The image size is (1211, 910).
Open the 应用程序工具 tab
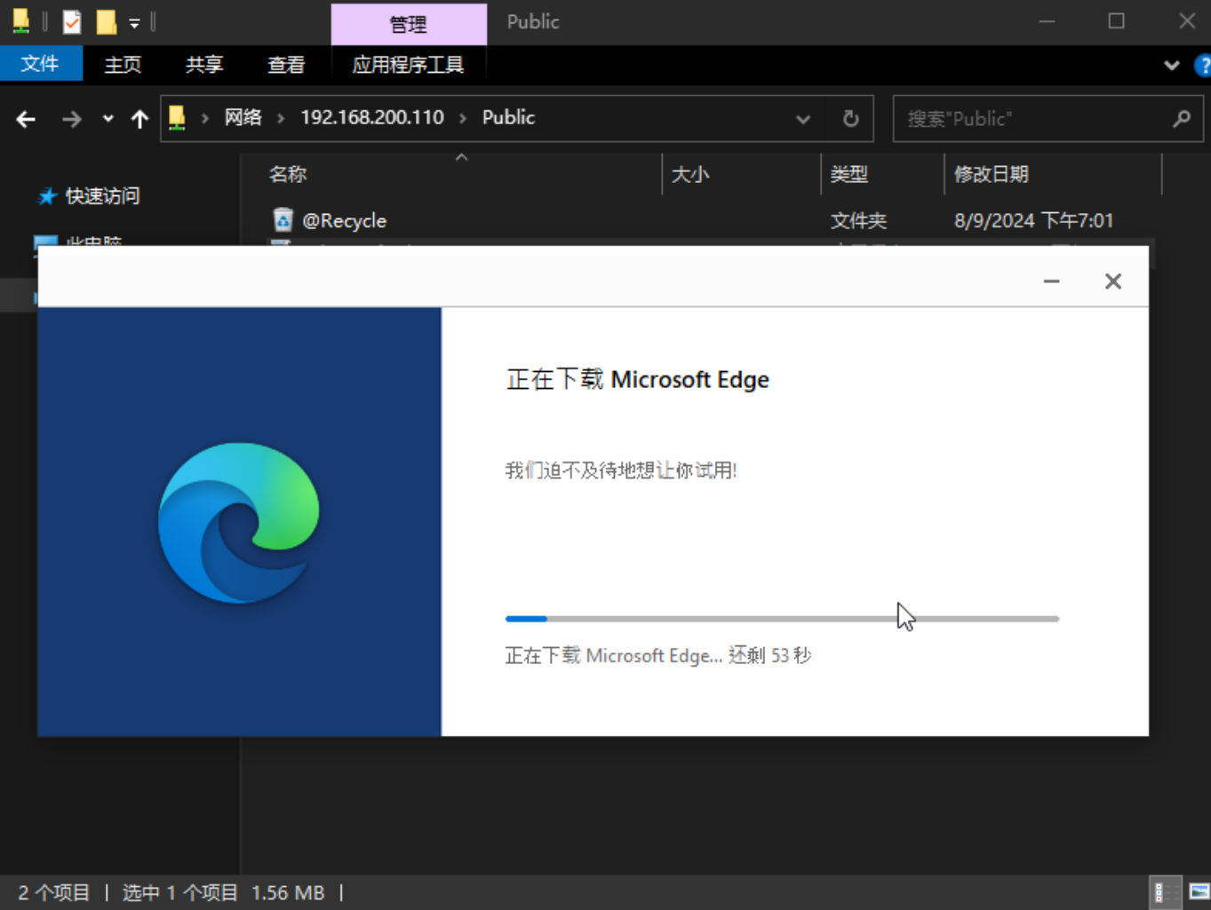tap(408, 64)
